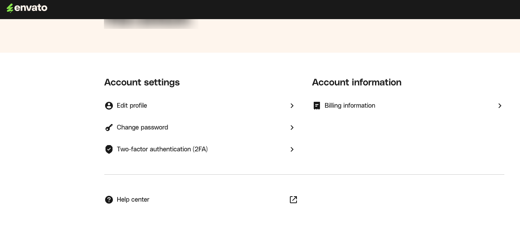
Task: Select the receipt icon beside Billing information
Action: pyautogui.click(x=317, y=105)
